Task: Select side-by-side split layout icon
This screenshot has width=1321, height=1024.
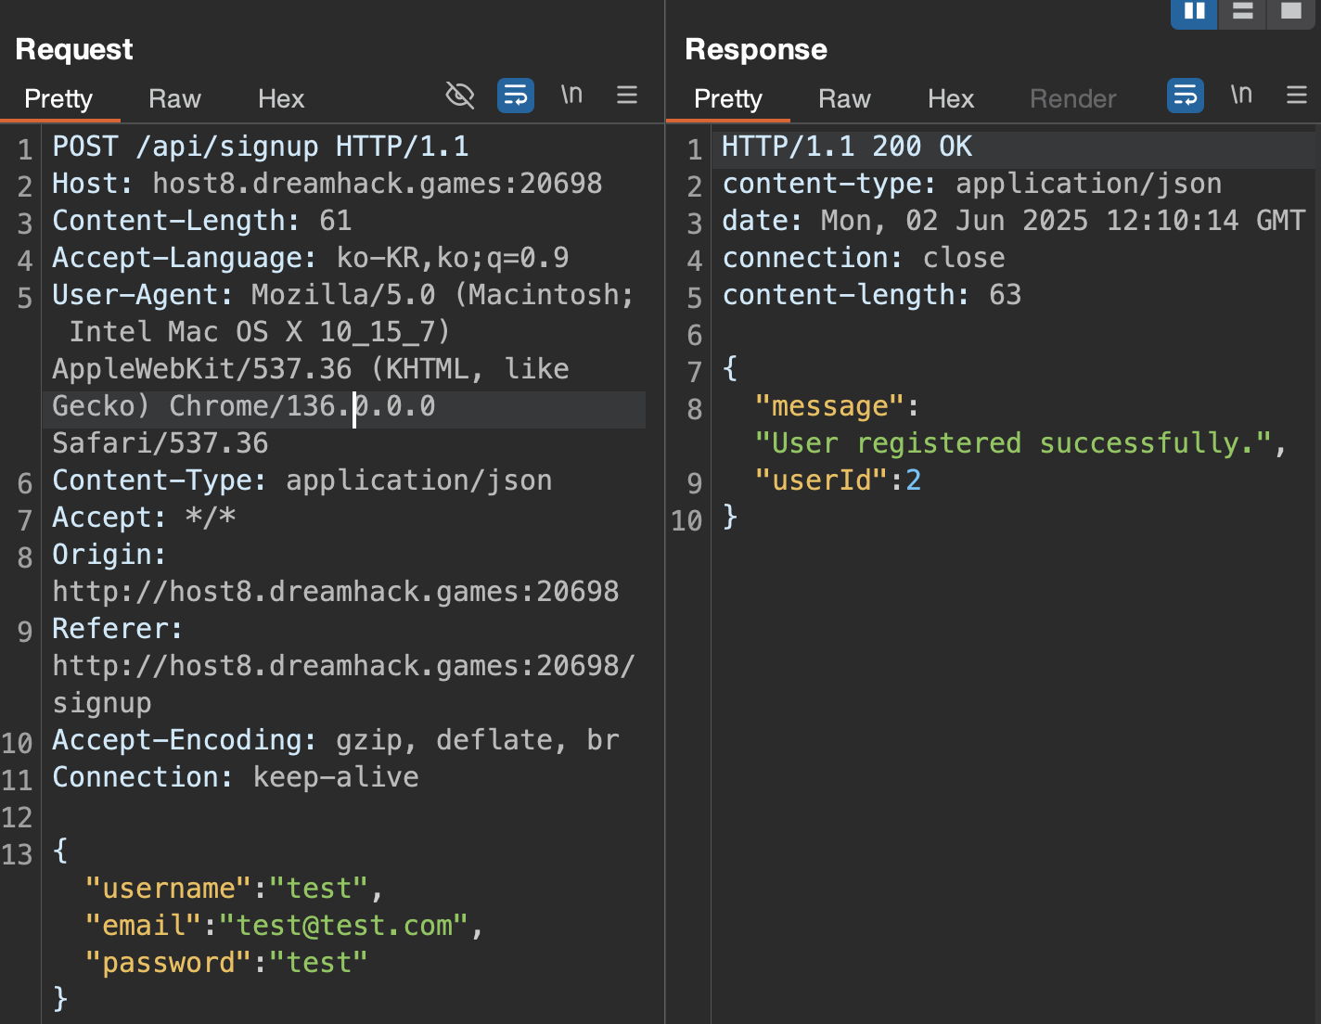Action: tap(1195, 12)
